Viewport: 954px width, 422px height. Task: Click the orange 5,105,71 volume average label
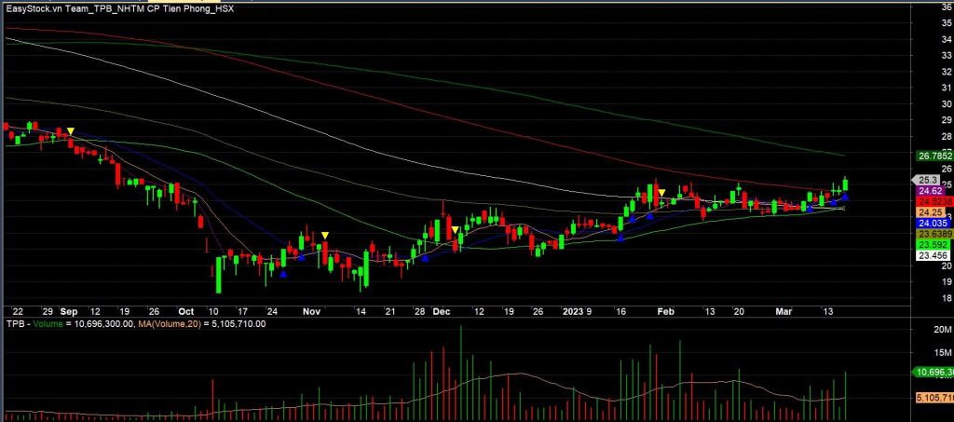point(934,398)
